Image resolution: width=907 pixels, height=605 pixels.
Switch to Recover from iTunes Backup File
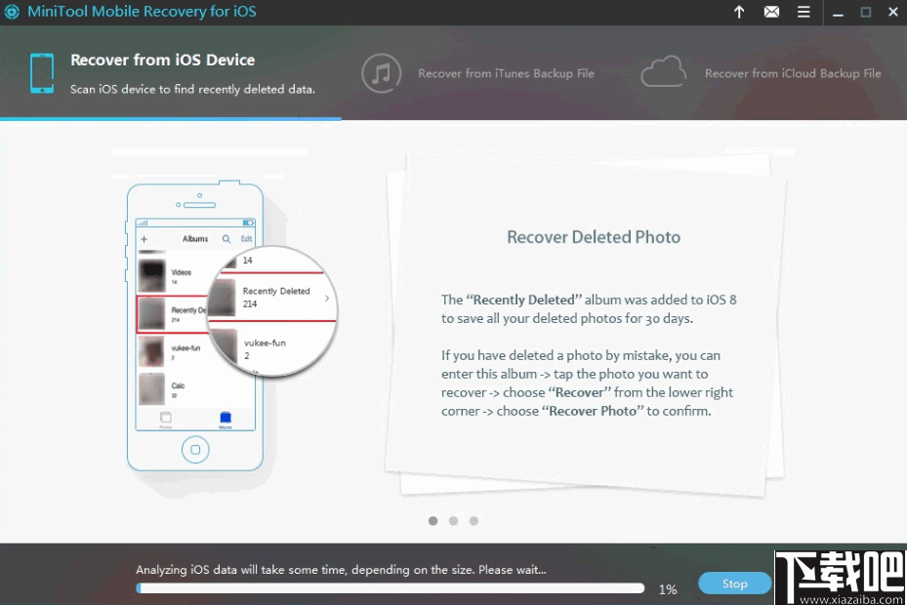506,73
